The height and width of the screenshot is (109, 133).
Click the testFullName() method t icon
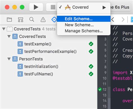pyautogui.click(x=20, y=74)
